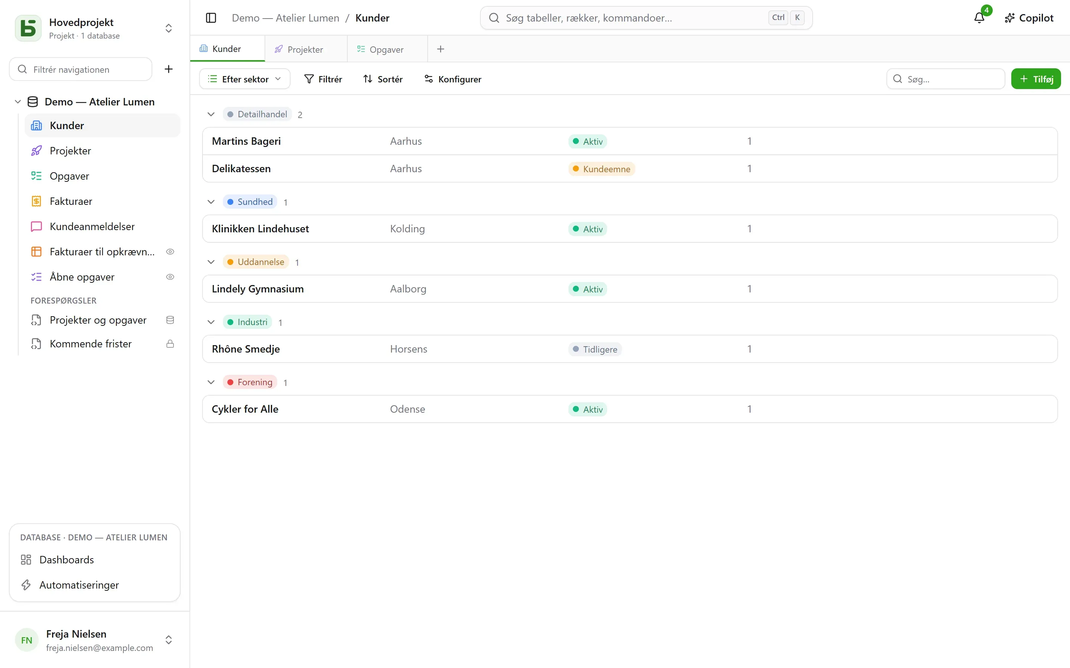The height and width of the screenshot is (668, 1070).
Task: Switch to the Projekter tab
Action: [x=305, y=49]
